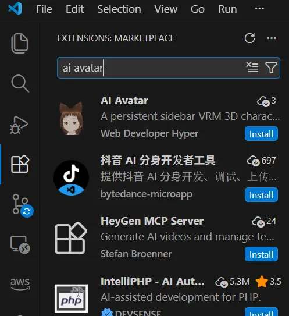
Task: Open the View menu
Action: [x=166, y=9]
